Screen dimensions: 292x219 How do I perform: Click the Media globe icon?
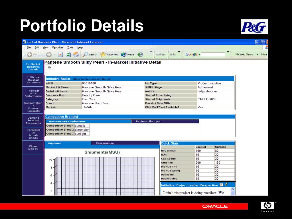[124, 54]
